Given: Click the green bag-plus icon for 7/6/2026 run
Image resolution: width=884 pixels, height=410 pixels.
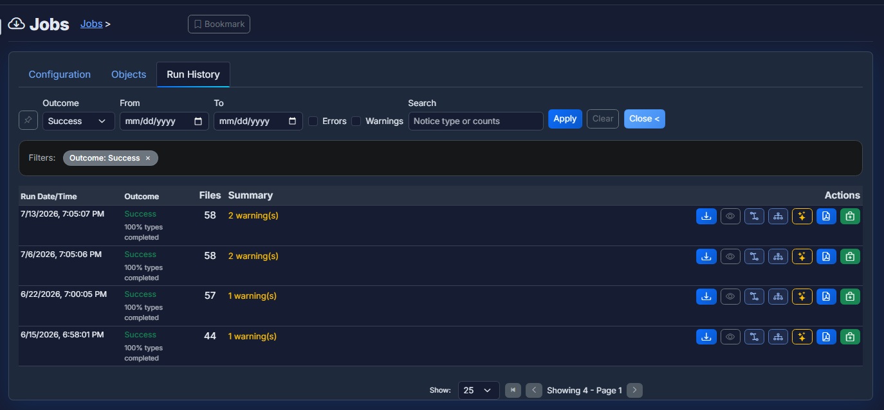Looking at the screenshot, I should click(850, 256).
